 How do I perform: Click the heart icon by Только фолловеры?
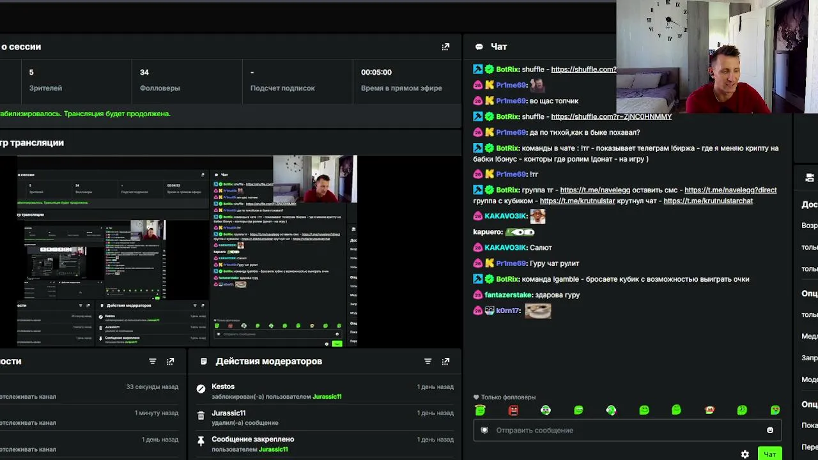pyautogui.click(x=476, y=397)
